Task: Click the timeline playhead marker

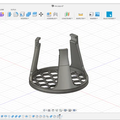Action: [x=60, y=116]
